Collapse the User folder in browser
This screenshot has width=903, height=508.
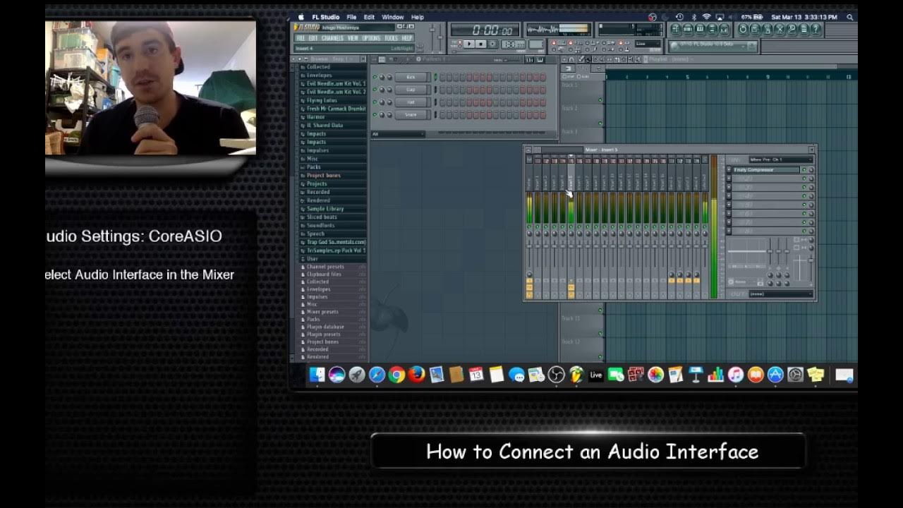[x=312, y=259]
